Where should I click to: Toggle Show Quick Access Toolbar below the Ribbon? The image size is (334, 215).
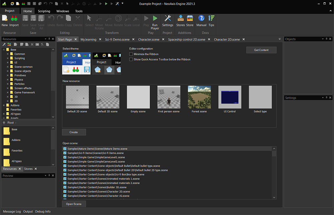click(x=131, y=60)
